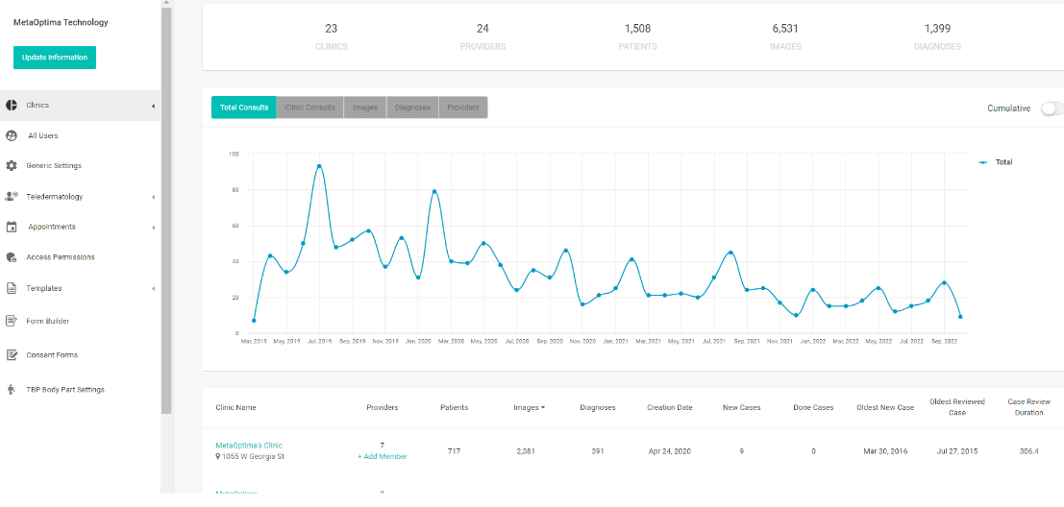The height and width of the screenshot is (507, 1064).
Task: Open Consent Forms menu item
Action: tap(52, 355)
